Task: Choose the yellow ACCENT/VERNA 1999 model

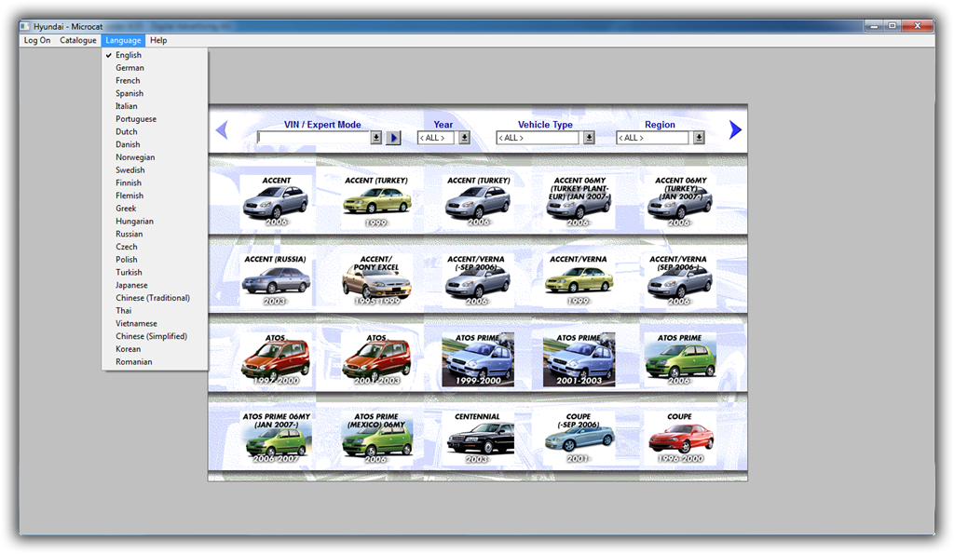Action: [x=579, y=280]
